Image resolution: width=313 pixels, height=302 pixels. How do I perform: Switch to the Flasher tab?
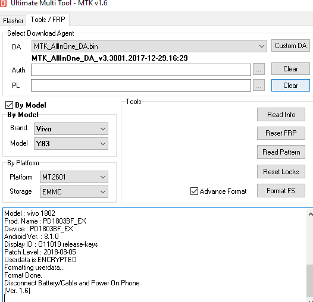(x=13, y=21)
